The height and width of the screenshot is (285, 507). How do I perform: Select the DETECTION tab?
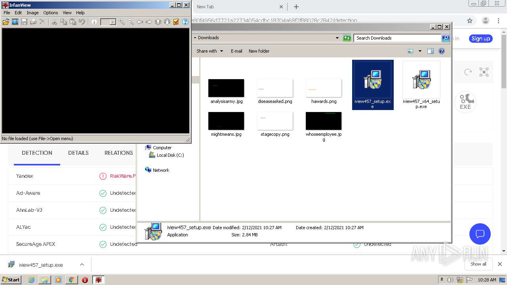pos(37,153)
